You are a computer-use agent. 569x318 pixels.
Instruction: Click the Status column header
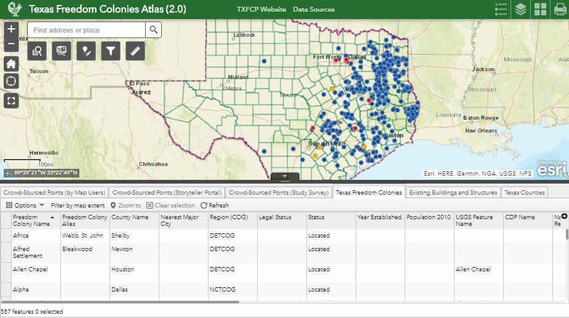coord(331,220)
